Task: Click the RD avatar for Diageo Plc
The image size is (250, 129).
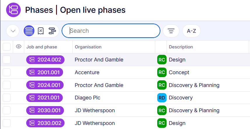Action: tap(162, 98)
